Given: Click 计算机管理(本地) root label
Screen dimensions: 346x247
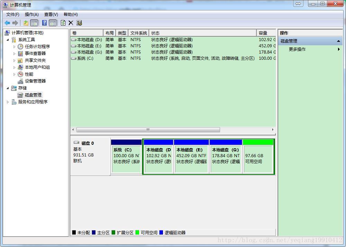Looking at the screenshot, I should 28,33.
